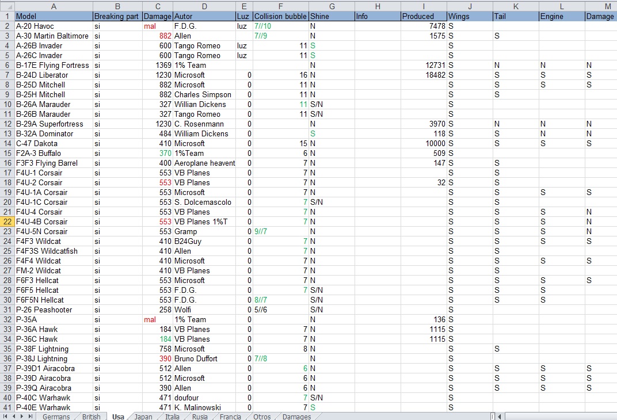This screenshot has width=617, height=420.
Task: Select cell C-47 Dakota
Action: [x=54, y=143]
